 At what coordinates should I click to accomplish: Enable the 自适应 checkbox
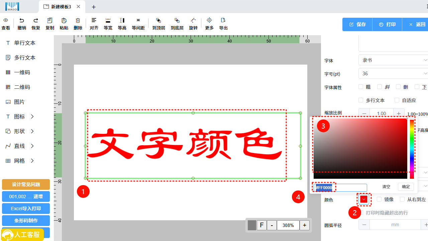[x=397, y=100]
